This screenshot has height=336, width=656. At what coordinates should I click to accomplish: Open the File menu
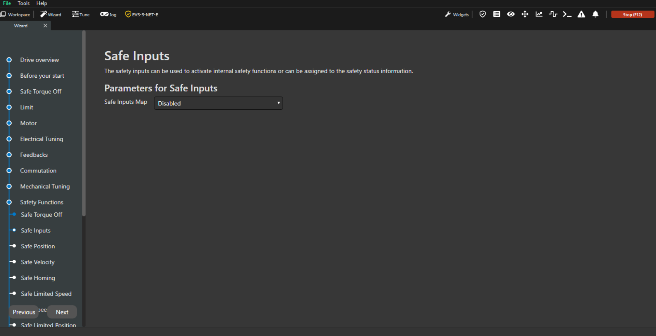point(7,3)
